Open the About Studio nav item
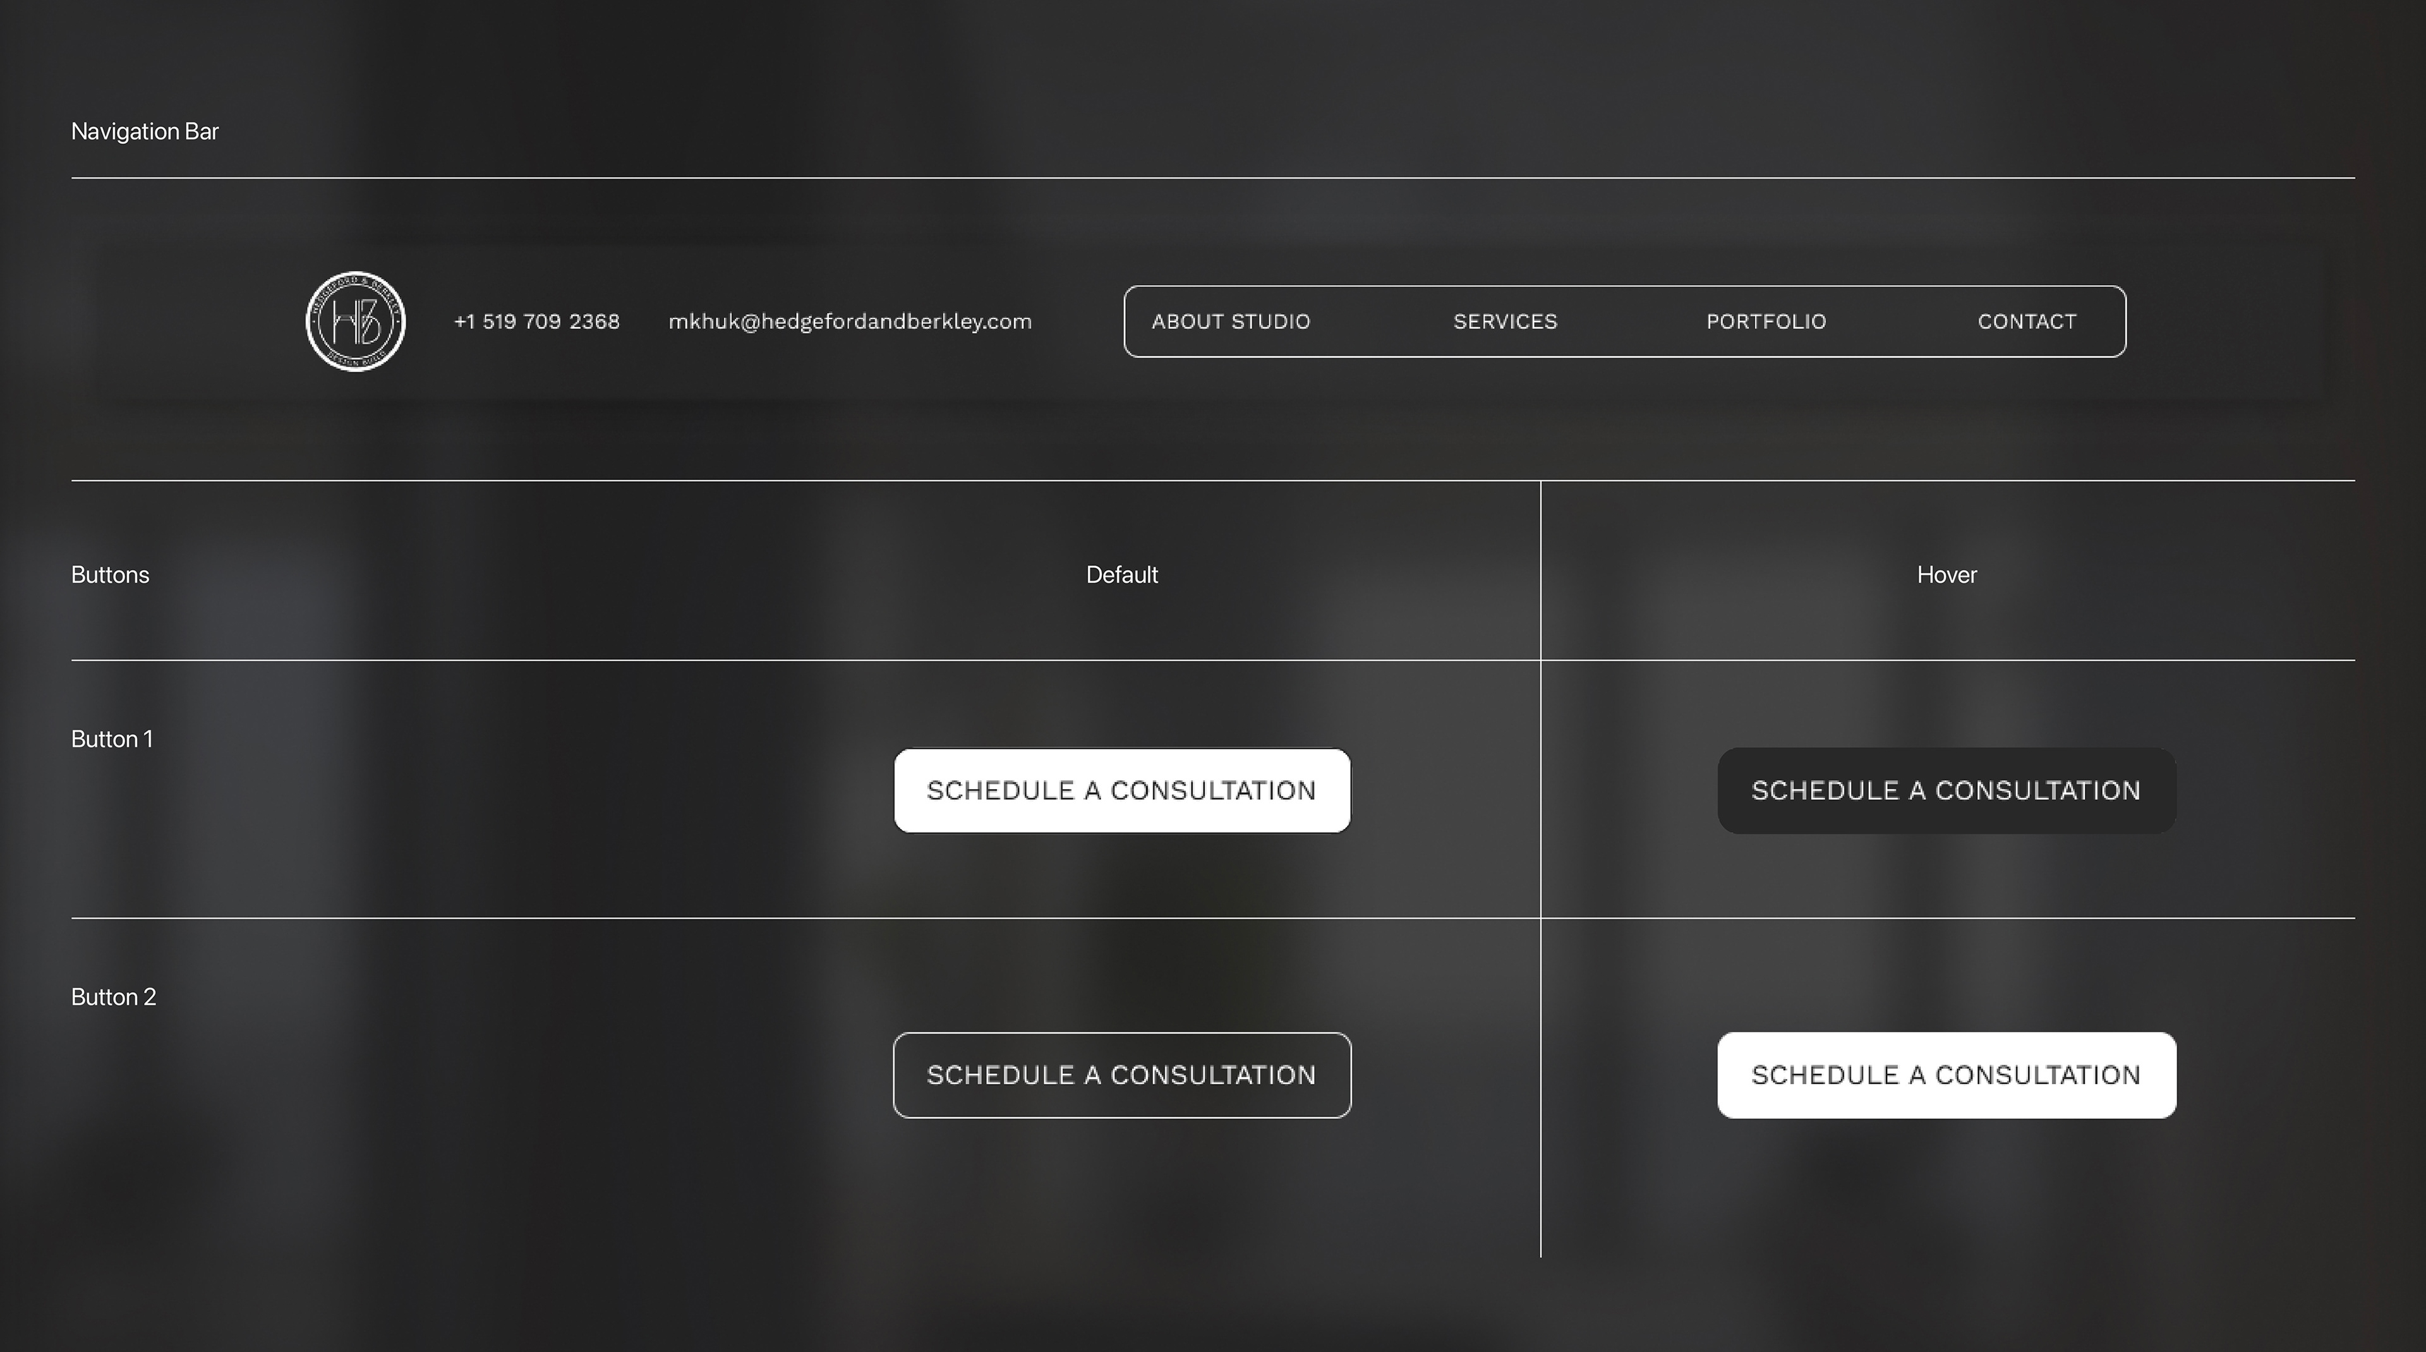This screenshot has width=2426, height=1352. tap(1230, 321)
